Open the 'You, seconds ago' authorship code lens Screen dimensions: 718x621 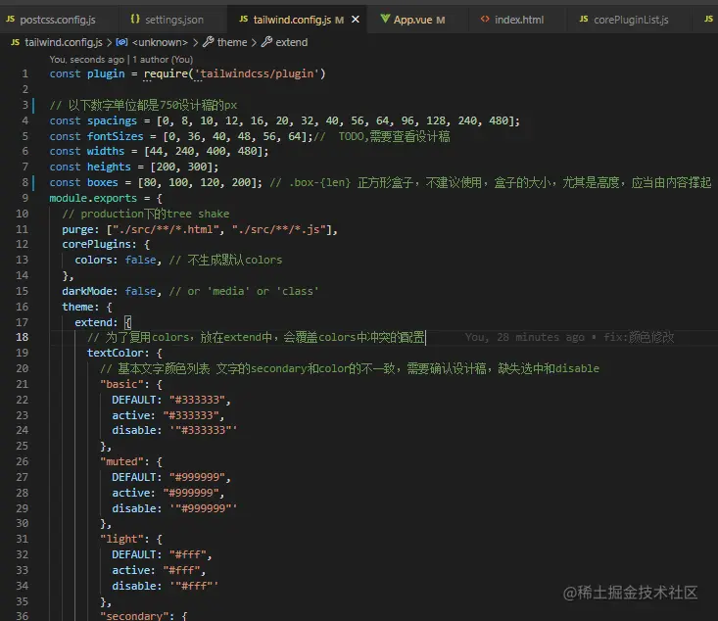120,60
